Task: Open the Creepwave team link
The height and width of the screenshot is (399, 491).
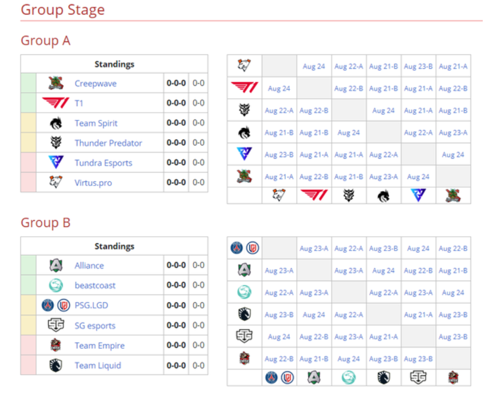Action: 96,84
